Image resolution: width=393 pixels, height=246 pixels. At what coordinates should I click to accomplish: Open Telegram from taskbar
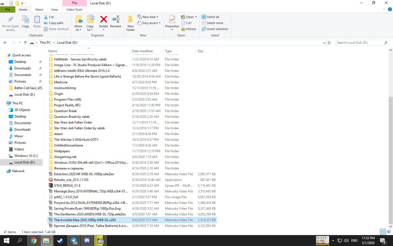[74, 240]
